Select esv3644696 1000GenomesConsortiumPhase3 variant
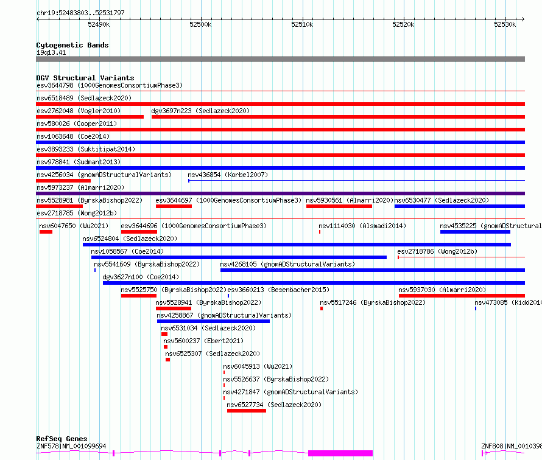Viewport: 542px width, 460px height. tap(139, 232)
